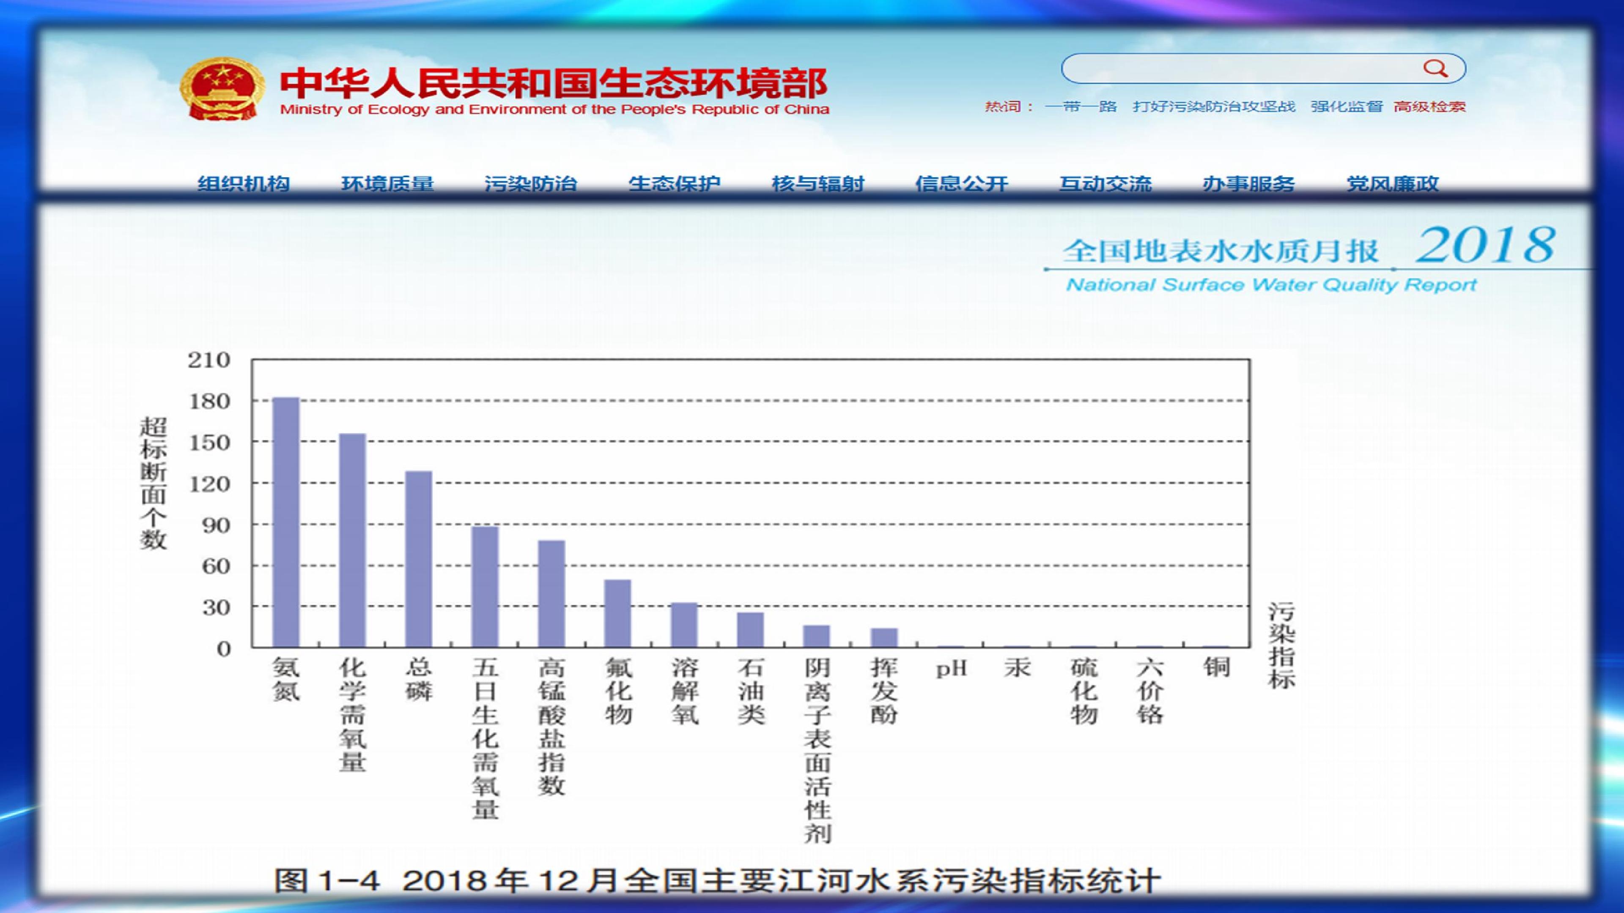Viewport: 1624px width, 913px height.
Task: Click the 总磷 bar in chart
Action: 419,559
